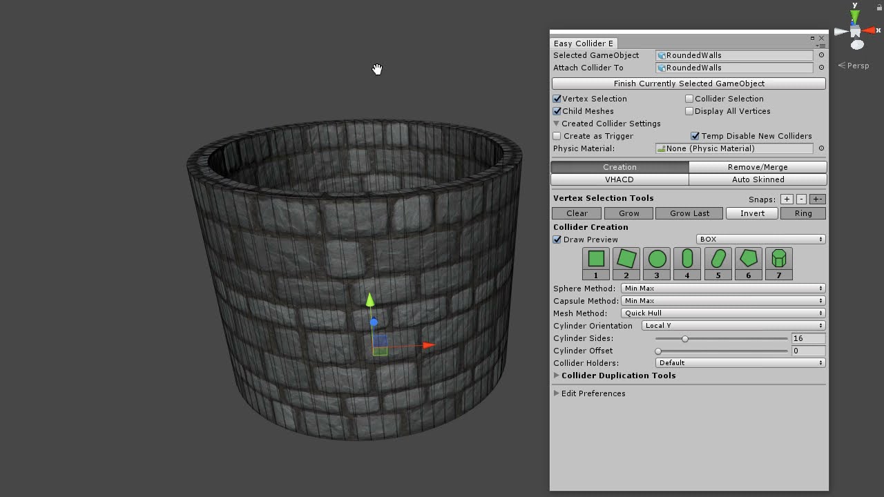
Task: Click the Snaps plus button
Action: click(x=787, y=199)
